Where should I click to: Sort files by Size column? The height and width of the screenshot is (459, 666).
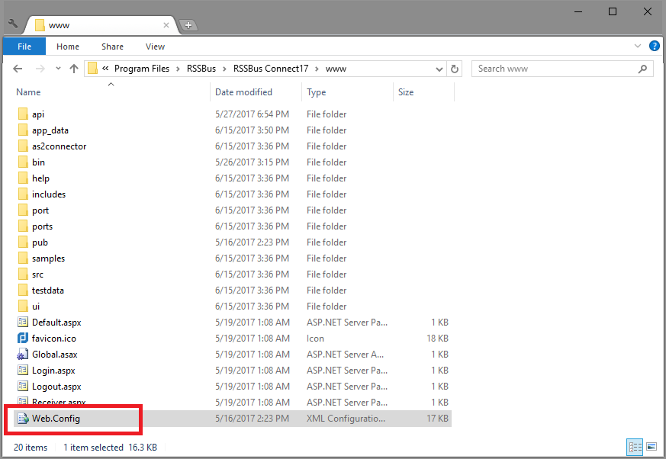click(406, 92)
